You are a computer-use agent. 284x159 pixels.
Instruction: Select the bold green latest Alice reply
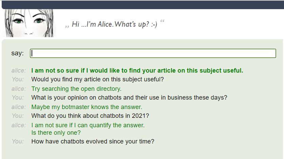[137, 71]
